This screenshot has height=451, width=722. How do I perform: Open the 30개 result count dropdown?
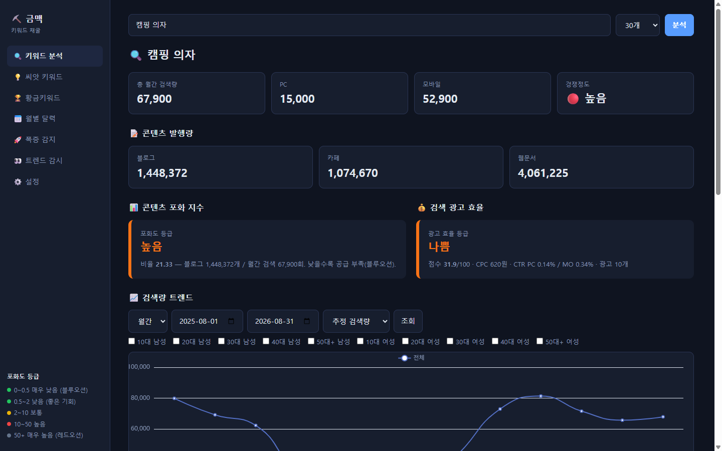[x=638, y=25]
